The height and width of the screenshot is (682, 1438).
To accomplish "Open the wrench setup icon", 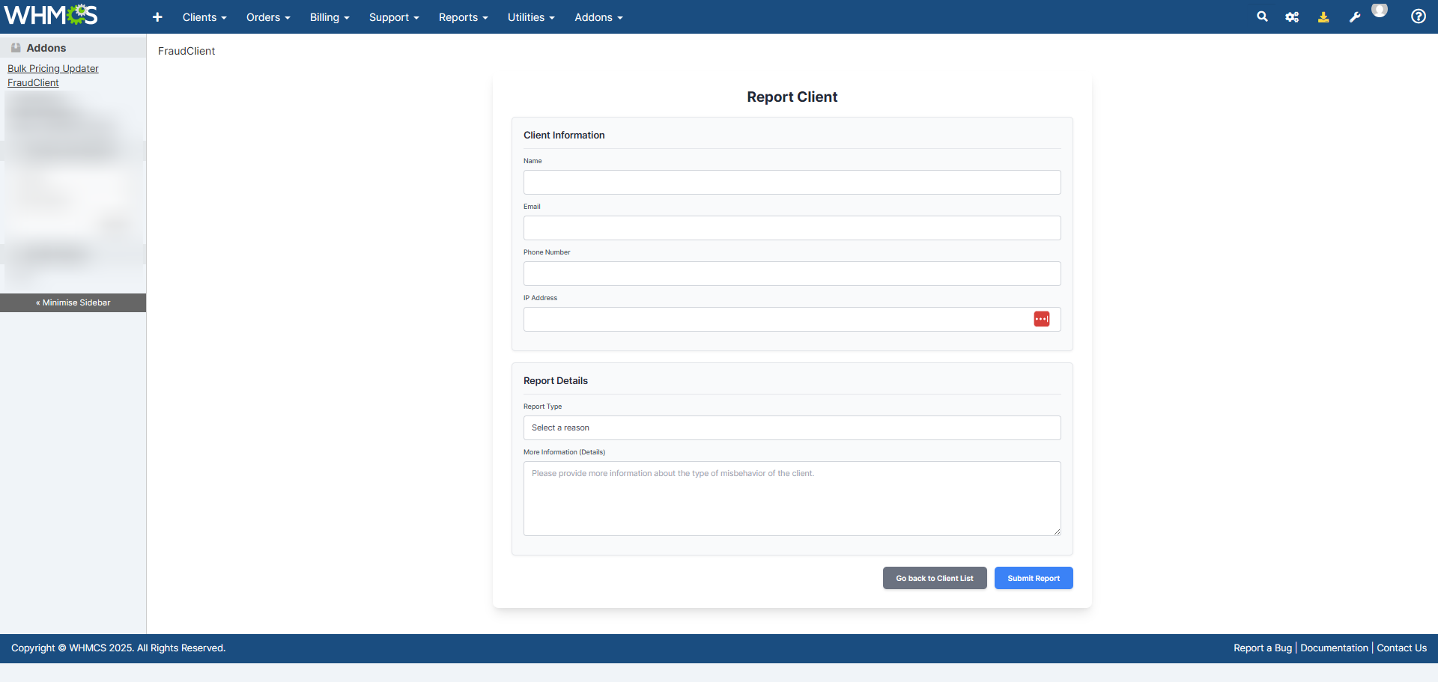I will click(x=1355, y=16).
